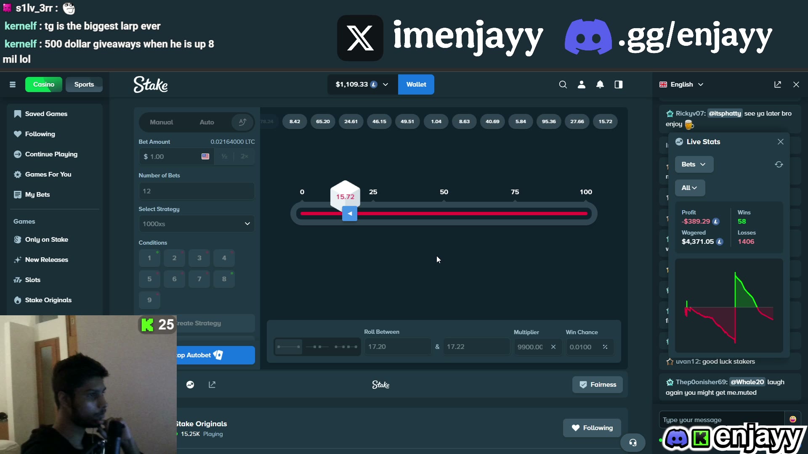Select the two-range roll mode
Viewport: 808px width, 454px height.
coord(317,347)
